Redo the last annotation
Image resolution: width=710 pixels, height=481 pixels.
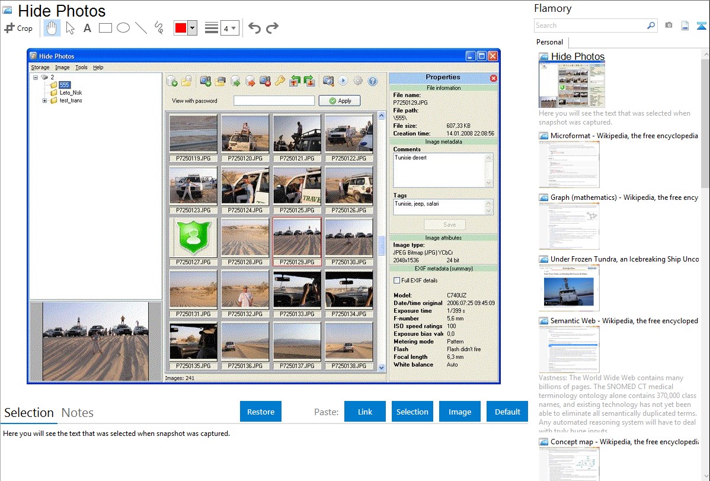point(272,28)
